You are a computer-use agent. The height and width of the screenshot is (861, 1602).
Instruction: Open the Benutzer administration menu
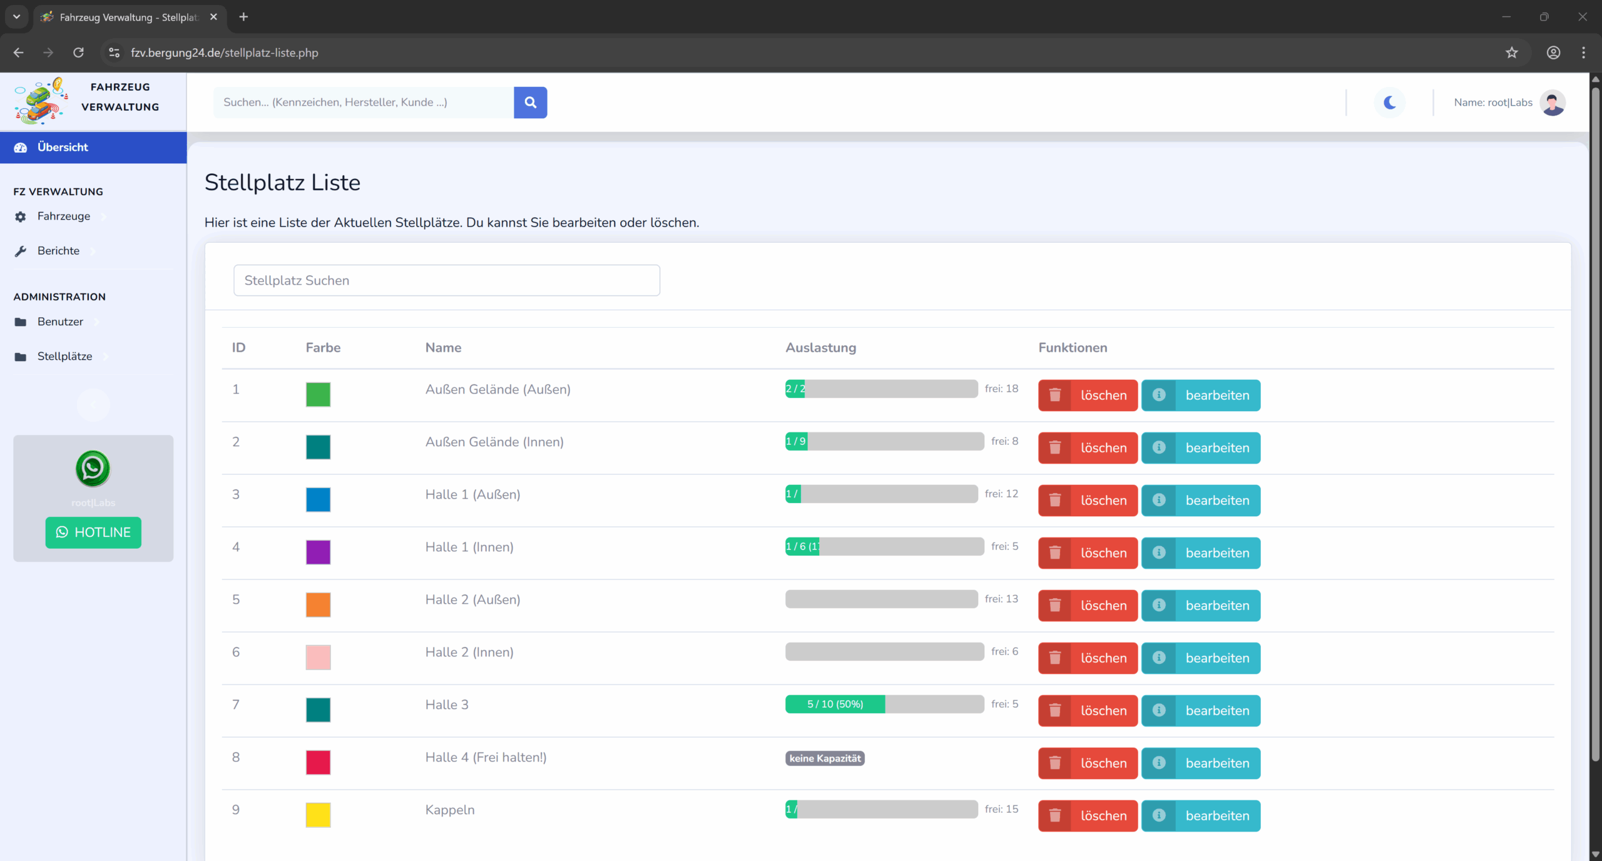[60, 322]
